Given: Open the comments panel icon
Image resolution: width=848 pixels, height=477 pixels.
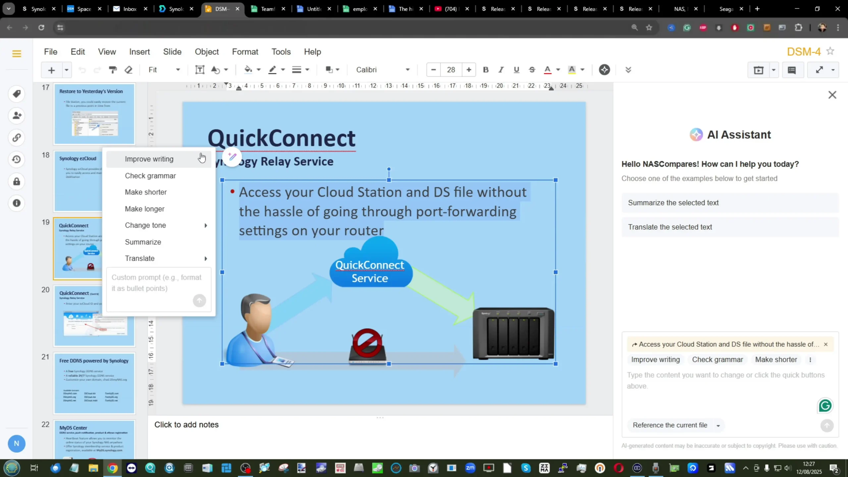Looking at the screenshot, I should click(792, 70).
